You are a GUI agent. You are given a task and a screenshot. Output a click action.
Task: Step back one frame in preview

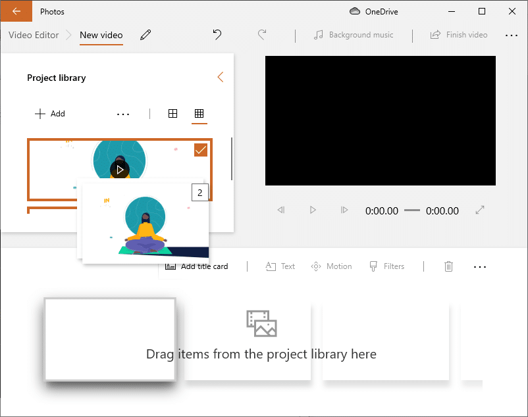pos(281,210)
